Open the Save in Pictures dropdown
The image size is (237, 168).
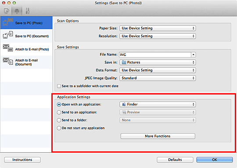point(158,63)
